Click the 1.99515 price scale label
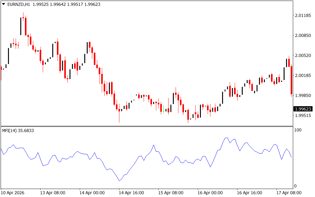This screenshot has width=315, height=197. [303, 116]
